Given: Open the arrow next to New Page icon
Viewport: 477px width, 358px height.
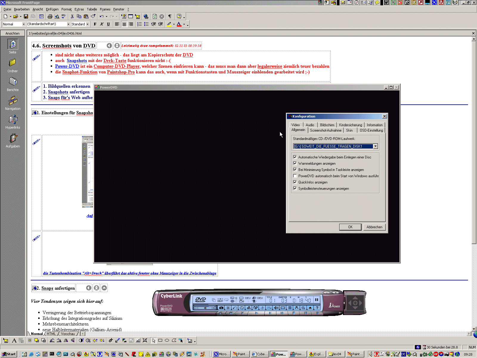Looking at the screenshot, I should click(10, 16).
